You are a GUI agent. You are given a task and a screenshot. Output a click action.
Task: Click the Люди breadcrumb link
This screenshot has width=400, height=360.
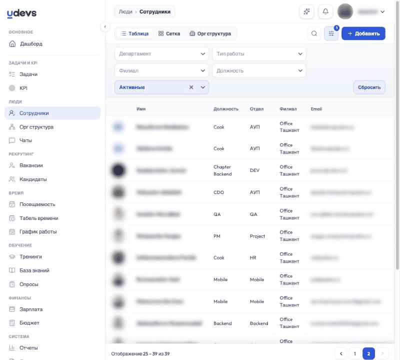coord(125,11)
